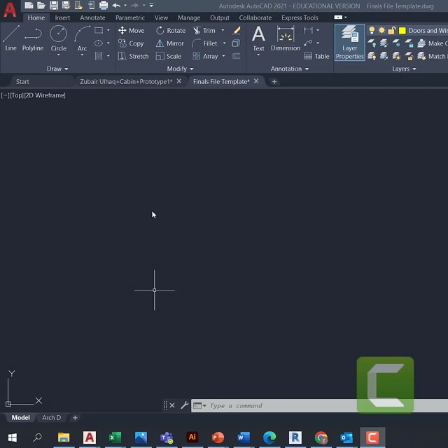The width and height of the screenshot is (448, 448).
Task: Switch to the Arch D layout tab
Action: tap(51, 418)
